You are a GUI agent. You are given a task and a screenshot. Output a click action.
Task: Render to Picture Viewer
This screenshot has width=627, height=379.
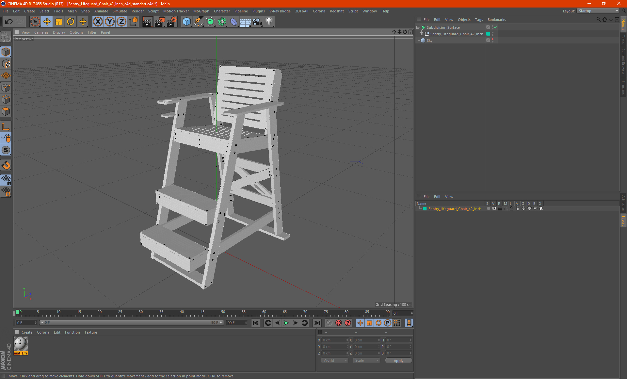click(x=160, y=22)
